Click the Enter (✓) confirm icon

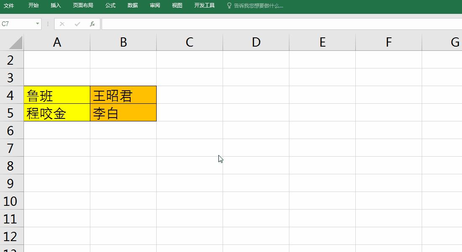(77, 24)
